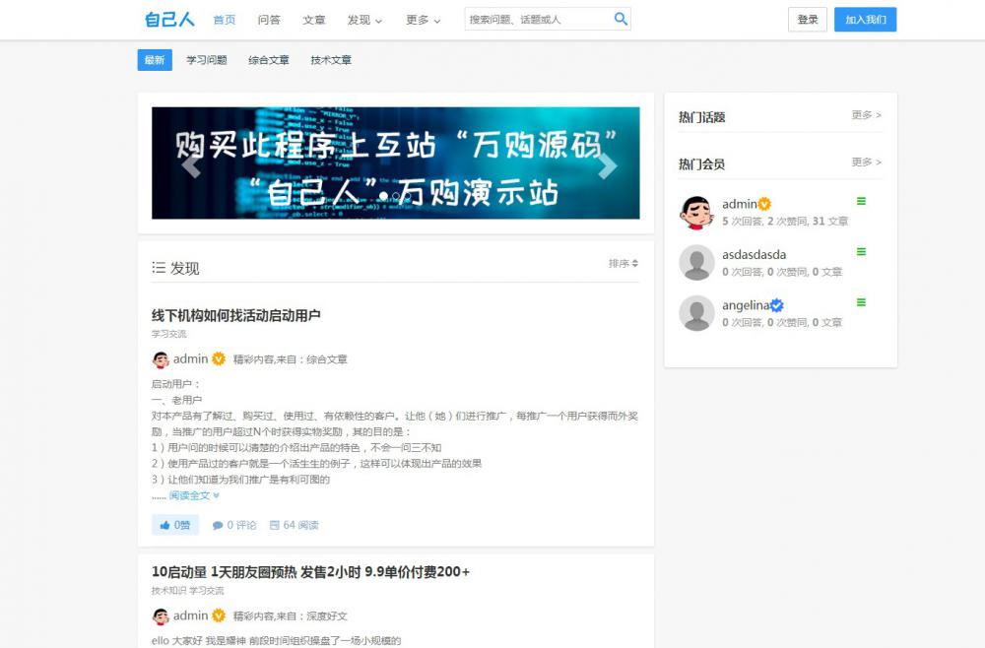The width and height of the screenshot is (985, 648).
Task: Open the 排序 sort dropdown
Action: [x=624, y=263]
